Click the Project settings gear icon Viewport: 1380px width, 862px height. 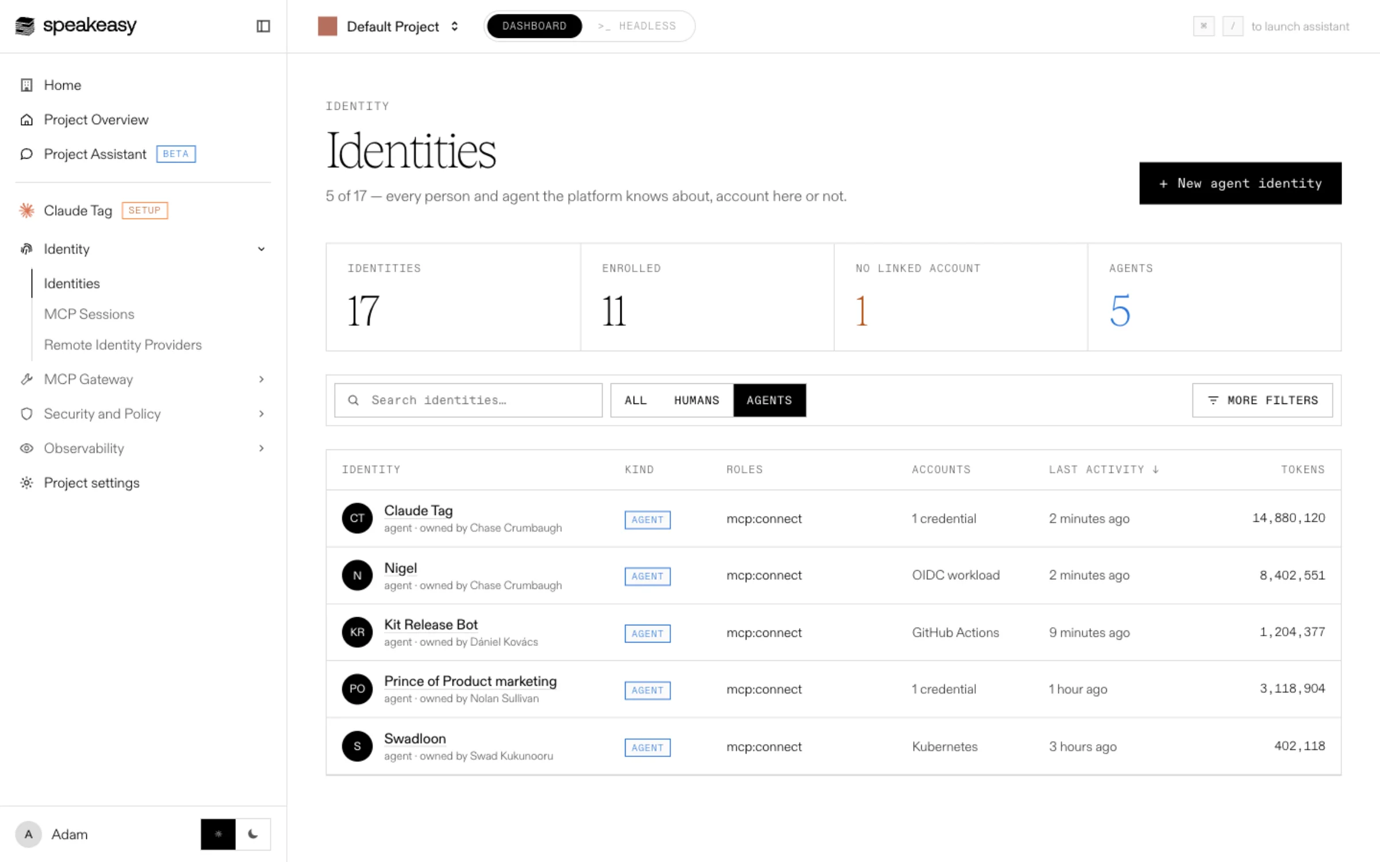point(26,483)
